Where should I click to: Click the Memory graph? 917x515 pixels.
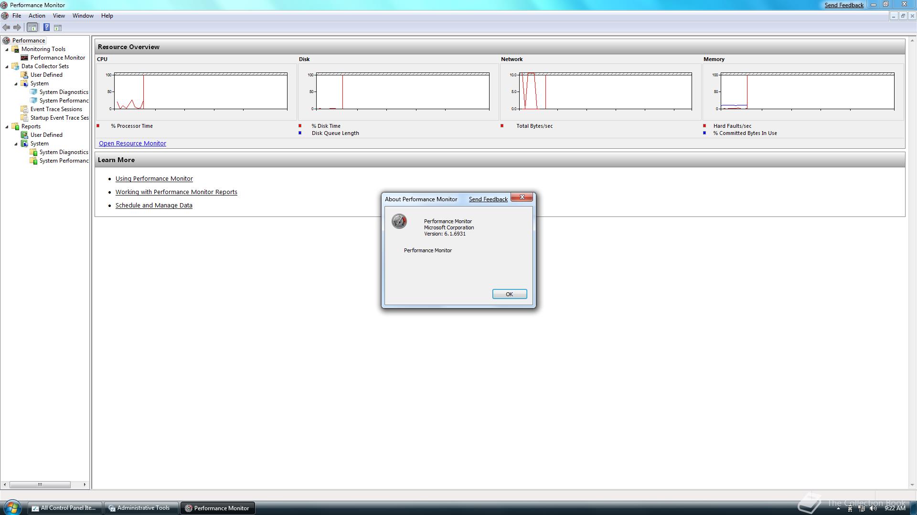pos(807,92)
